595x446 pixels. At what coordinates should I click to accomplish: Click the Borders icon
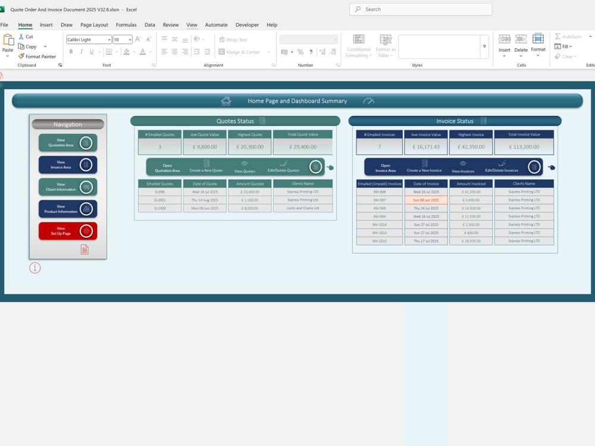coord(109,52)
